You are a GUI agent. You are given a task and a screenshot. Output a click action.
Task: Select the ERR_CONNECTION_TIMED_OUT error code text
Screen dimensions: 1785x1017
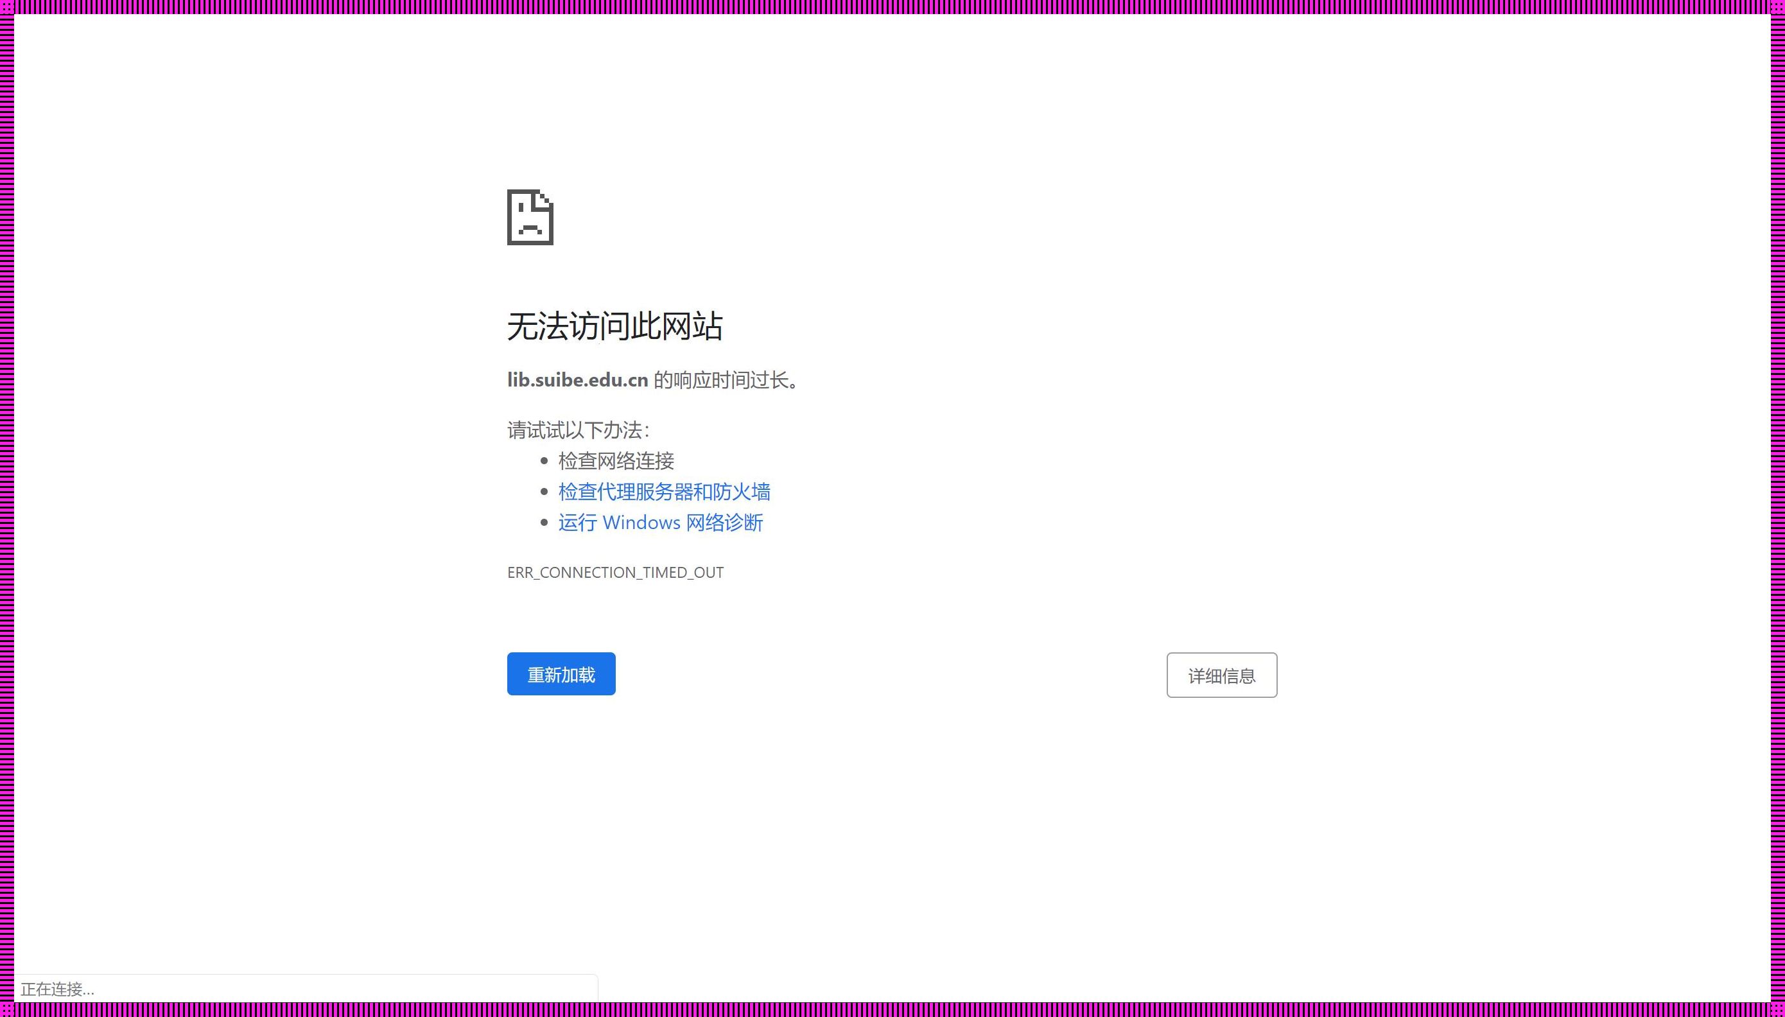tap(615, 573)
